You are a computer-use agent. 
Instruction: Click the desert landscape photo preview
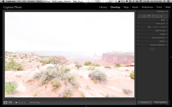coord(70,54)
